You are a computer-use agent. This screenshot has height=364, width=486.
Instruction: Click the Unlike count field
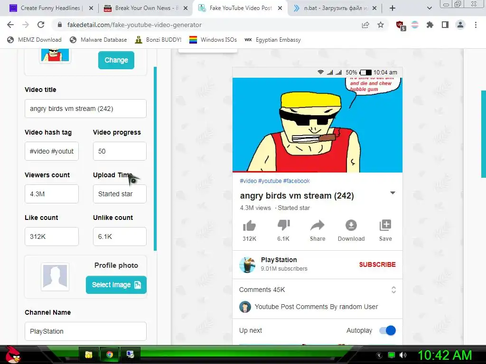[120, 237]
